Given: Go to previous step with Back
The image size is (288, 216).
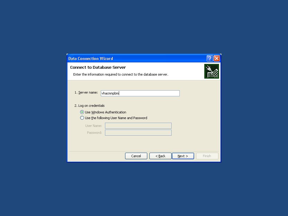Looking at the screenshot, I should coord(160,156).
